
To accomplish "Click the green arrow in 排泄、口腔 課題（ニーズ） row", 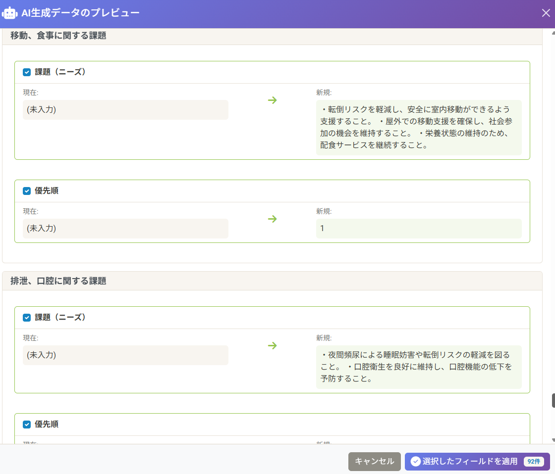I will point(272,345).
